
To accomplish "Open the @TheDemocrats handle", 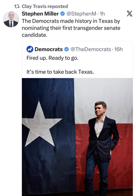I will (x=91, y=49).
